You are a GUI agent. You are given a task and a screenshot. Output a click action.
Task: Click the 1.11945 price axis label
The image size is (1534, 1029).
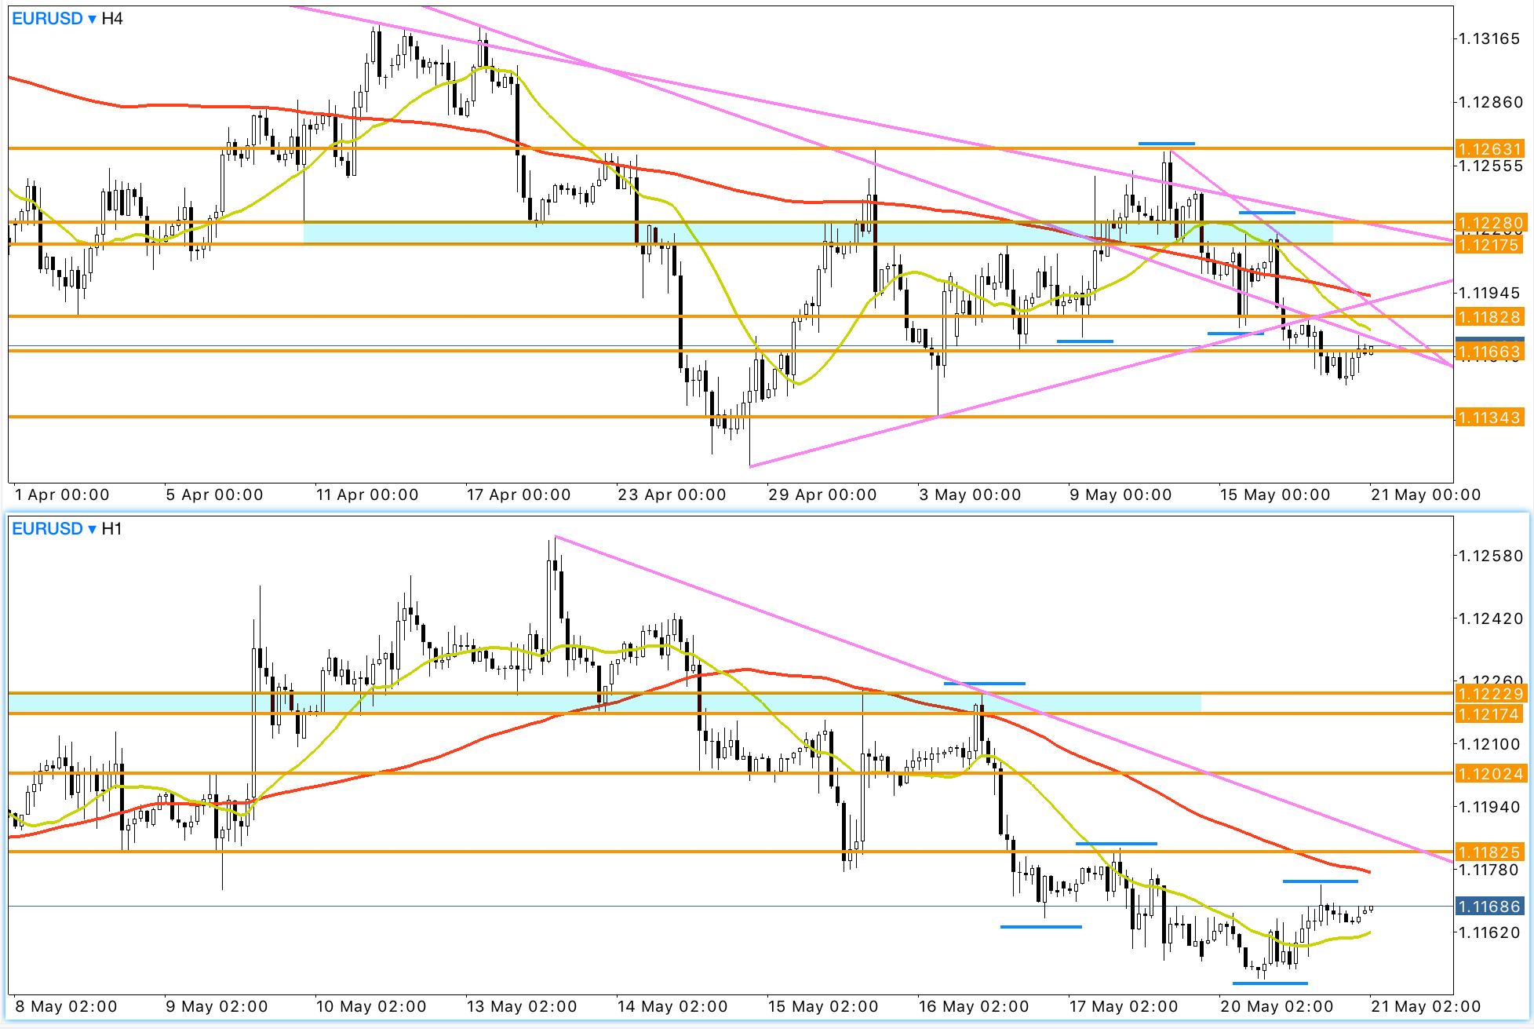(1489, 293)
